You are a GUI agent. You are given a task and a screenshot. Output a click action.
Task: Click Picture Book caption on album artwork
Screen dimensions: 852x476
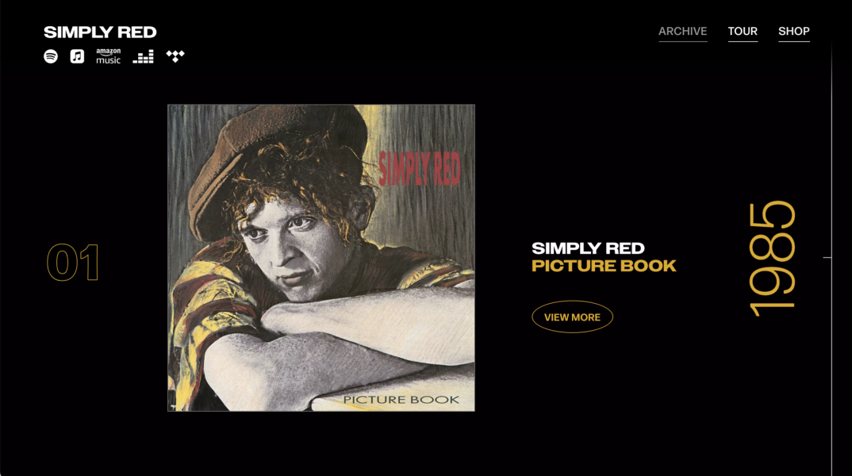(401, 399)
